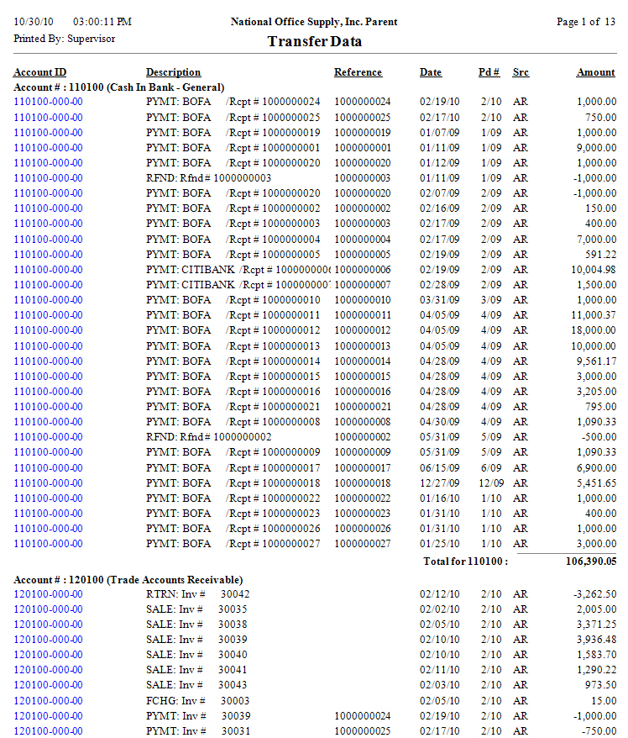
Task: Select the Src column header
Action: [521, 72]
